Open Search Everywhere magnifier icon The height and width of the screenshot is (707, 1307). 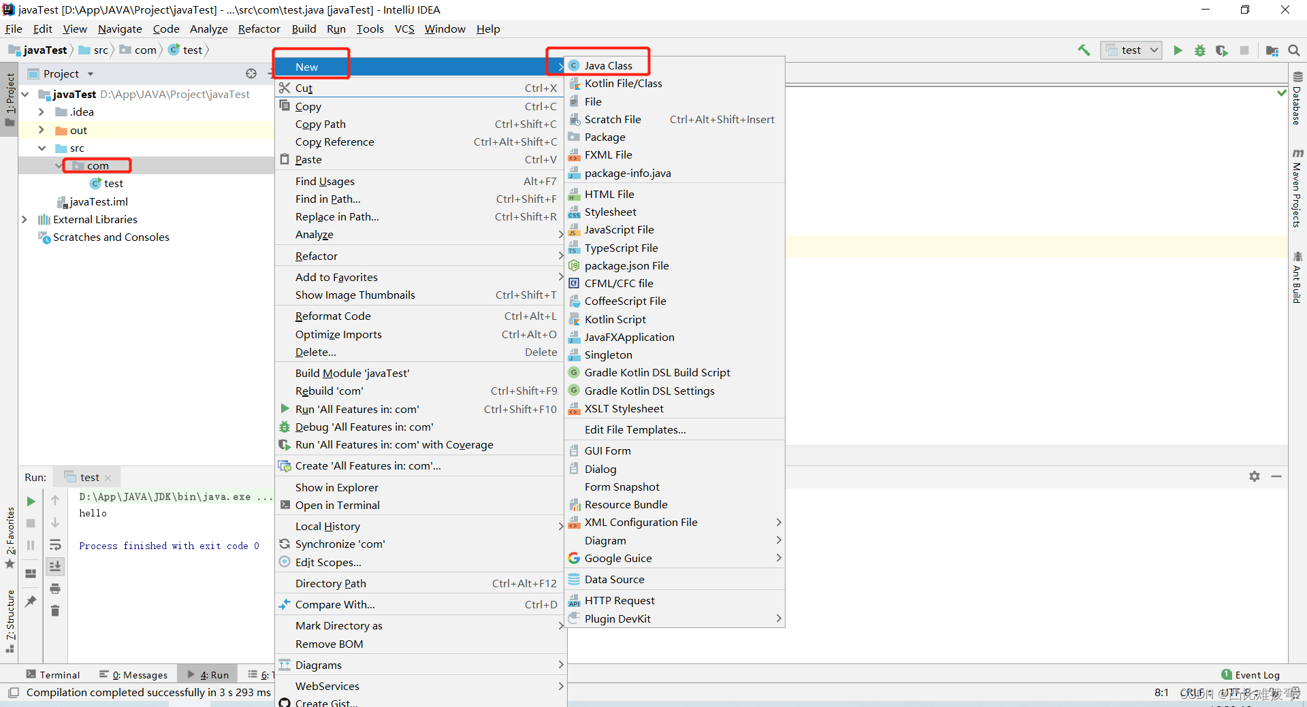click(x=1294, y=50)
